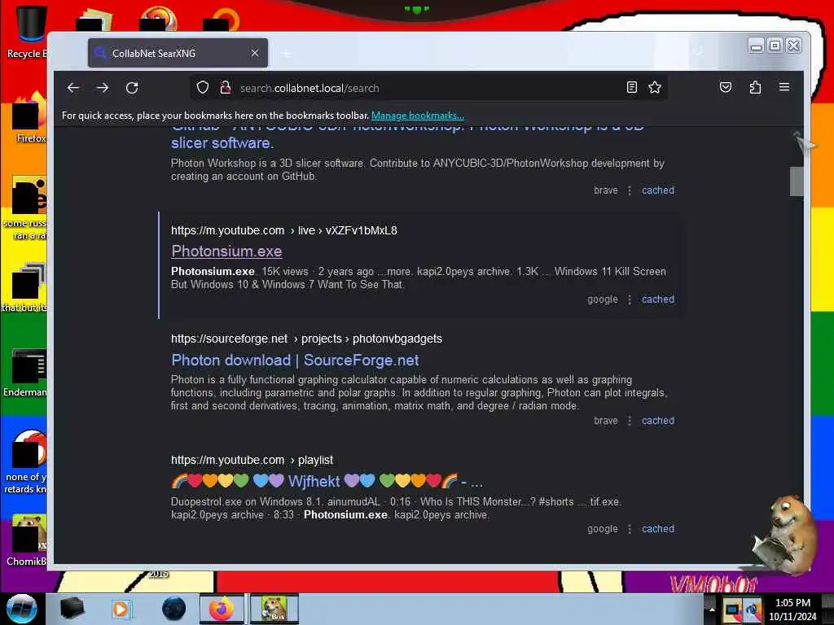Viewport: 834px width, 625px height.
Task: Open the Windows Start orb
Action: coord(21,609)
